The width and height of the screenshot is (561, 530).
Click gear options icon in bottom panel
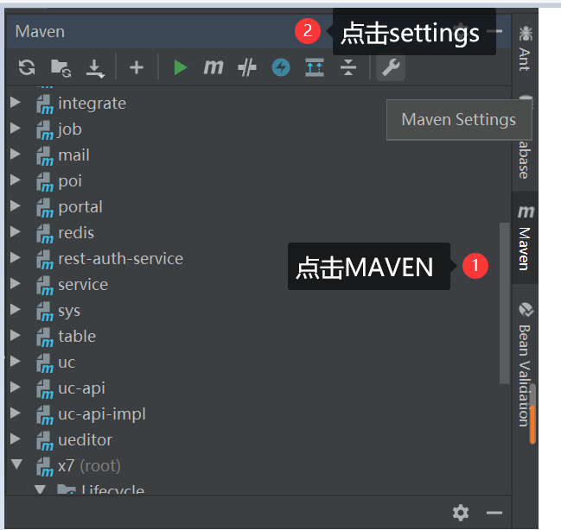coord(461,513)
